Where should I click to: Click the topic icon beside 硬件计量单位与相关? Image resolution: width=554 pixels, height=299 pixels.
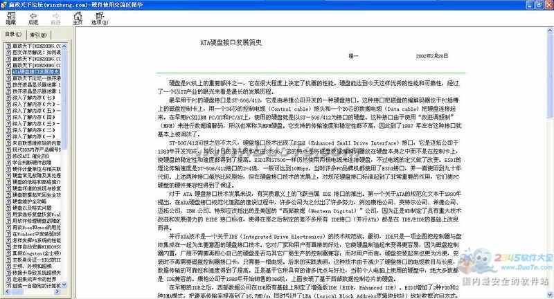9,169
